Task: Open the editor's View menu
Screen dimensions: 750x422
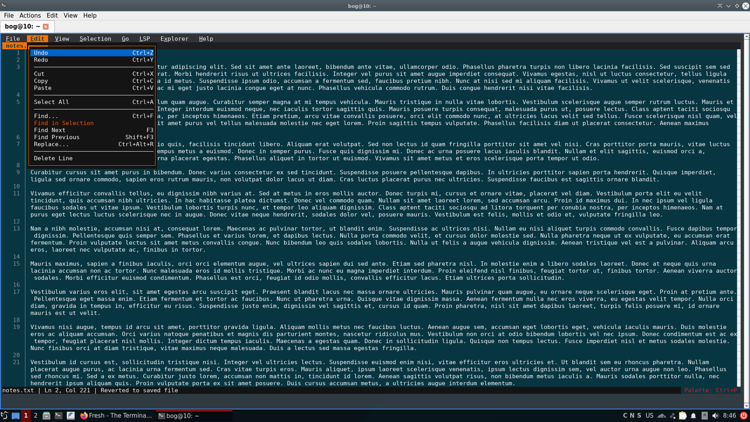Action: (x=62, y=38)
